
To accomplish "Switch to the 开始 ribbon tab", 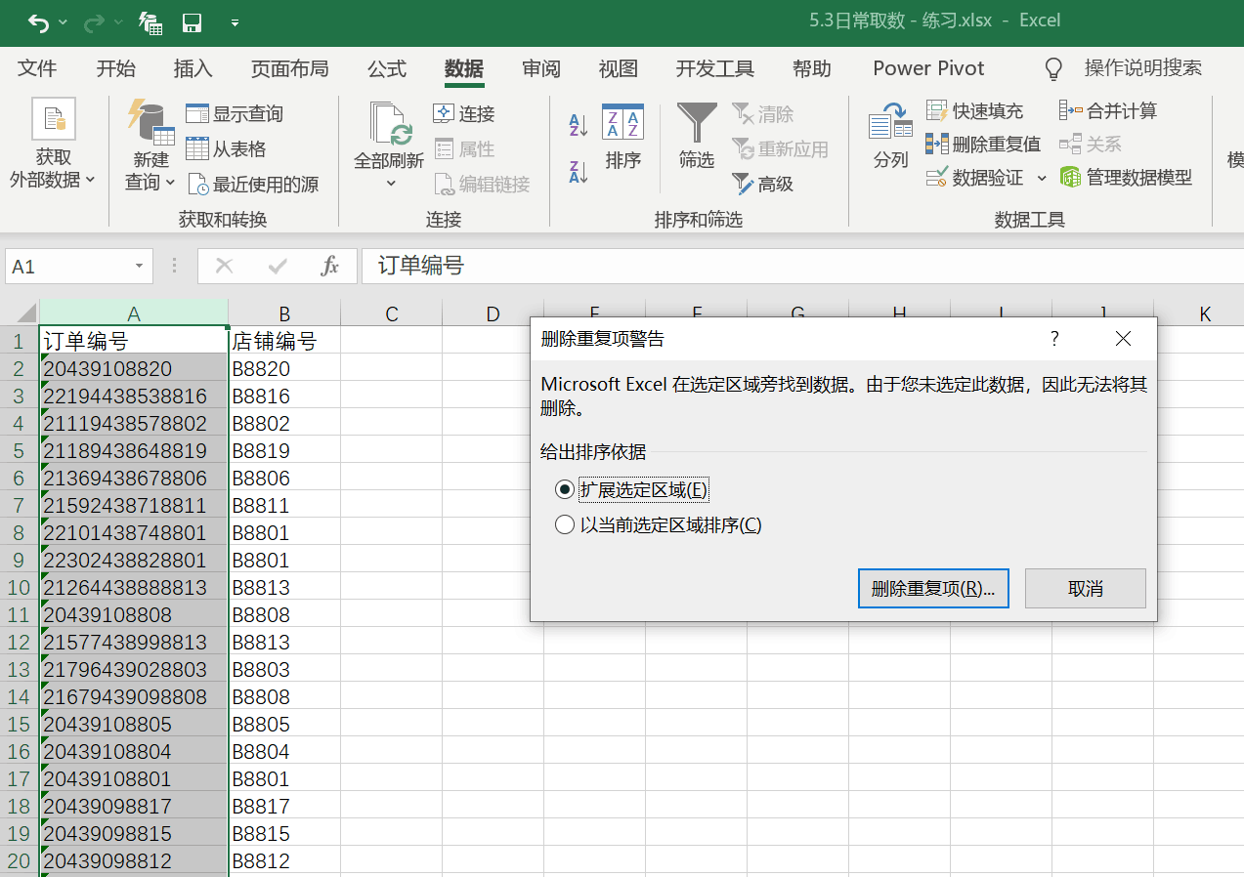I will point(115,68).
